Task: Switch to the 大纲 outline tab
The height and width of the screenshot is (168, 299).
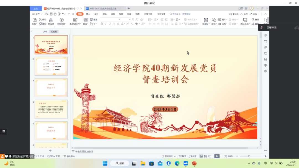Action: 45,32
